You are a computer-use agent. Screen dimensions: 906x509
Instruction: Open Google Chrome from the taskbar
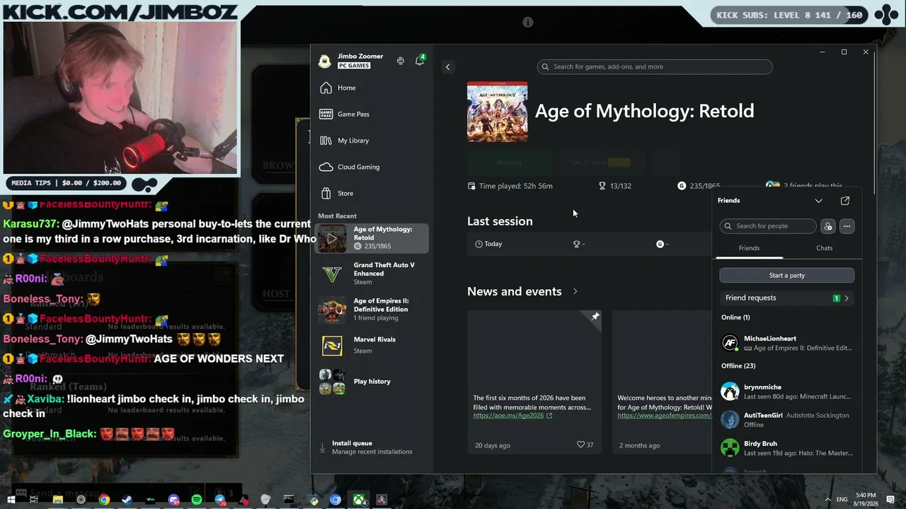point(104,500)
